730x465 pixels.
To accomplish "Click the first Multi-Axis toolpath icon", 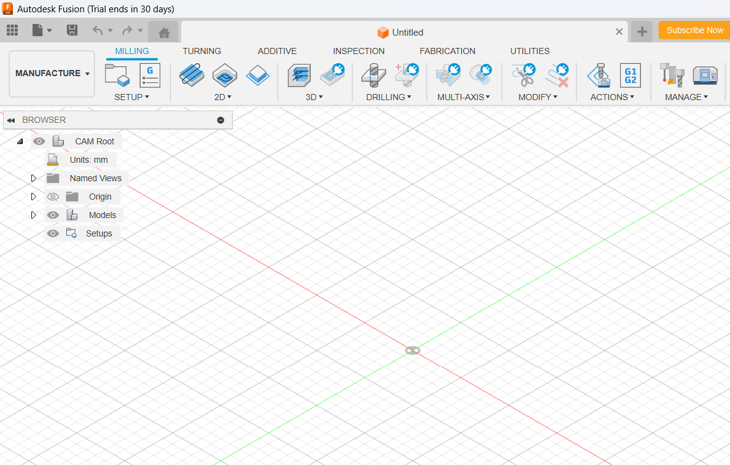I will [x=448, y=75].
